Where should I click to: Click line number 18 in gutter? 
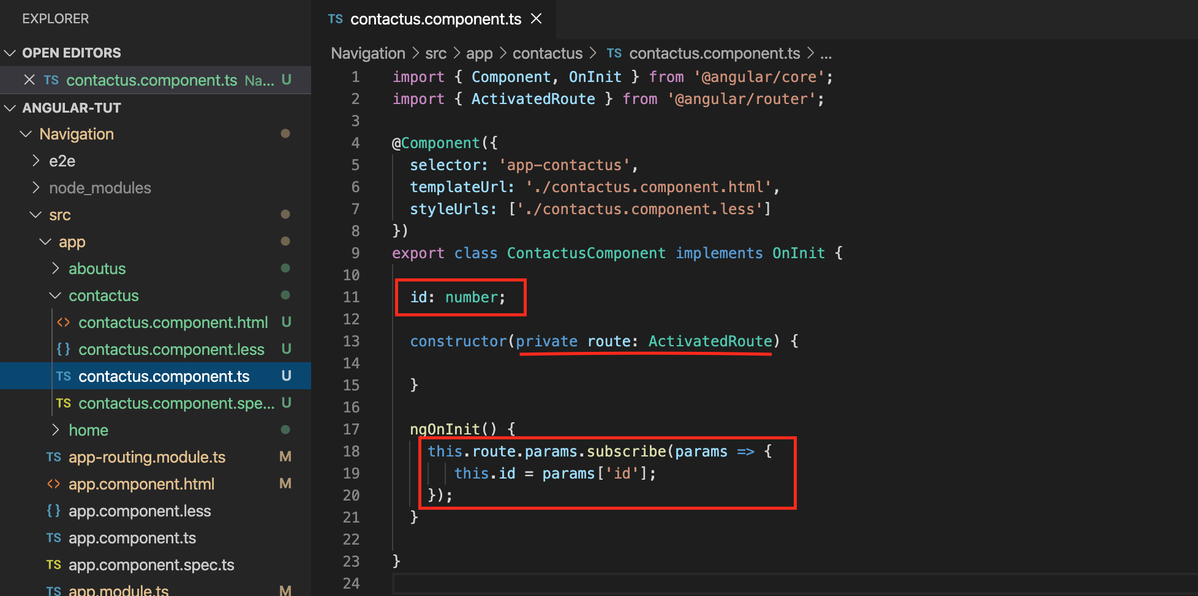pyautogui.click(x=351, y=451)
